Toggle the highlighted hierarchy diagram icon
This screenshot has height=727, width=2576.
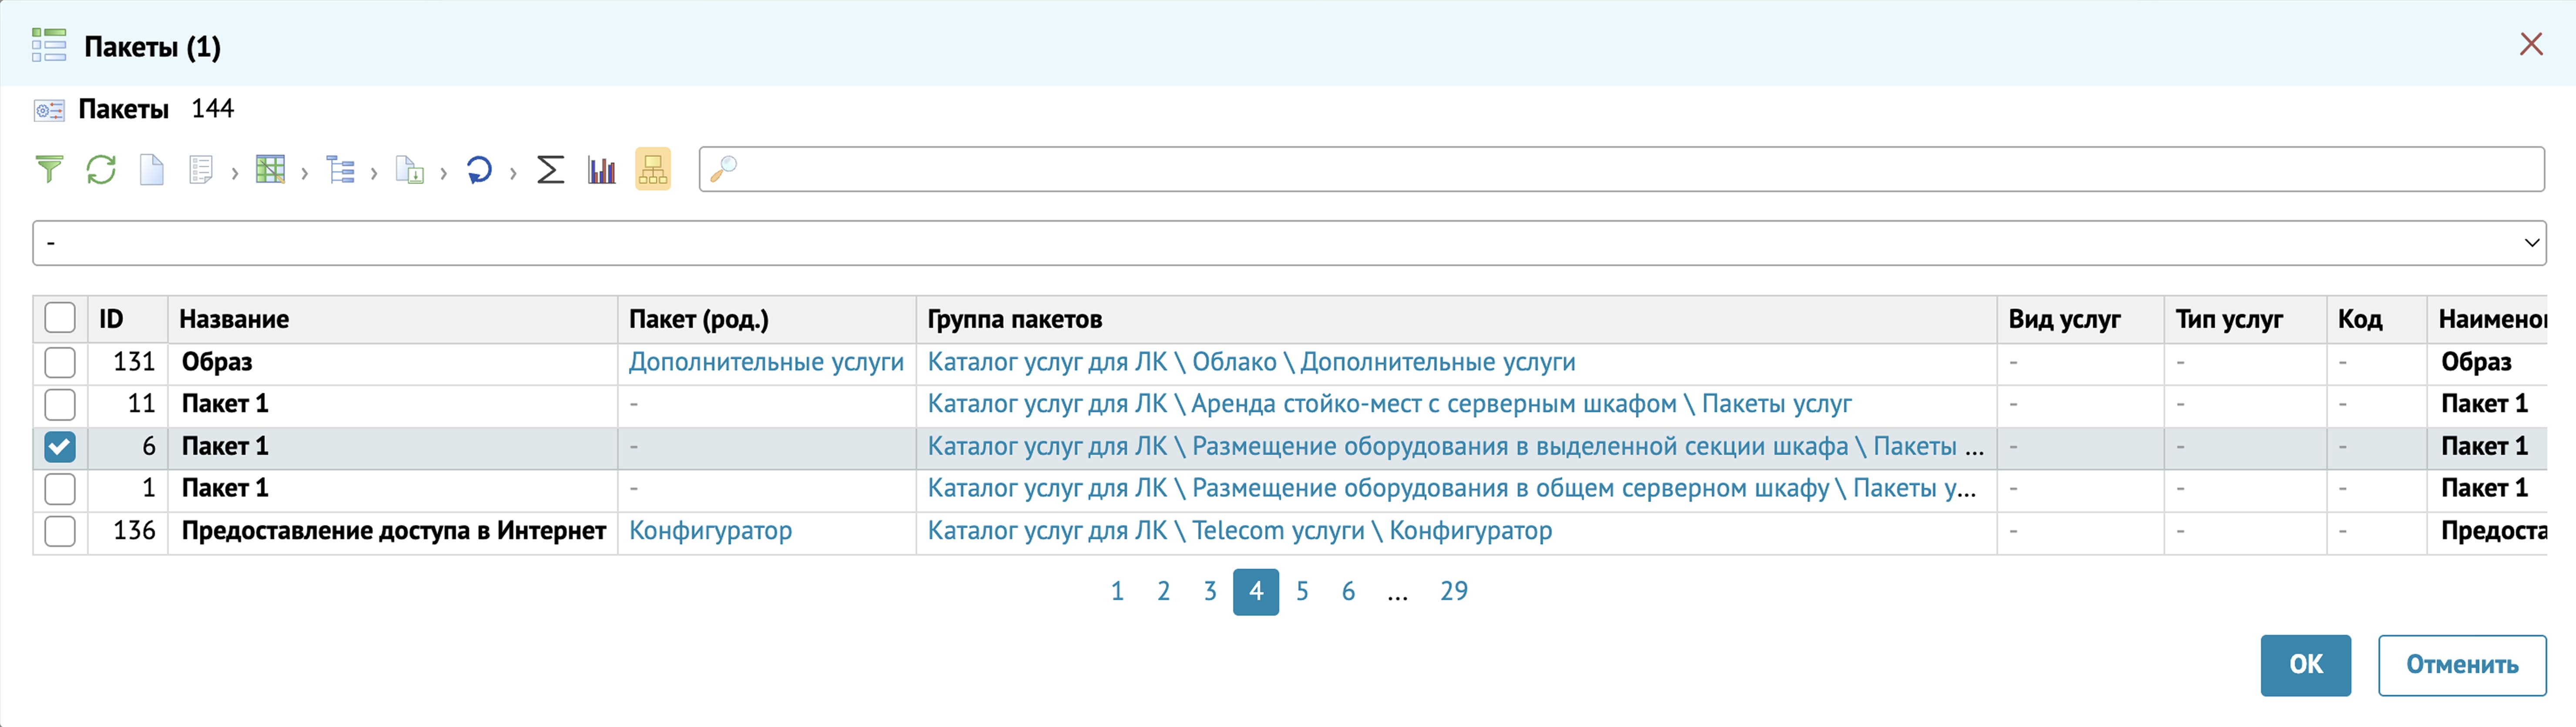click(x=653, y=170)
